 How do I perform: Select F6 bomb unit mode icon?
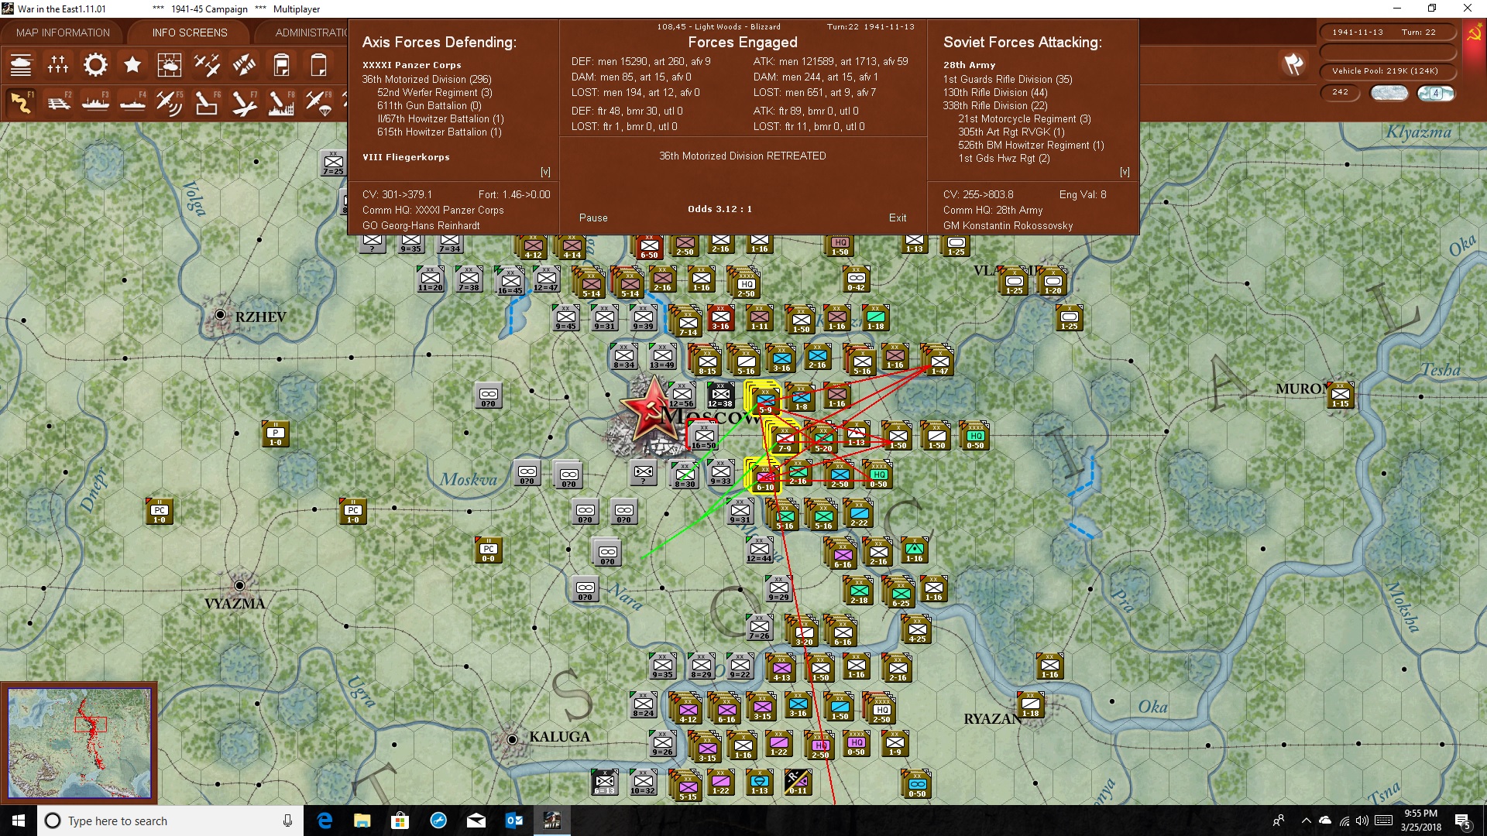[x=207, y=102]
